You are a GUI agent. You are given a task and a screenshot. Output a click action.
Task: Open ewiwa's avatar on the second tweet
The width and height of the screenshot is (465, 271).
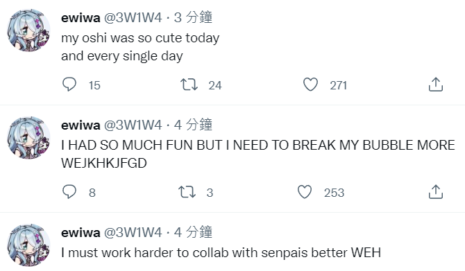[28, 138]
